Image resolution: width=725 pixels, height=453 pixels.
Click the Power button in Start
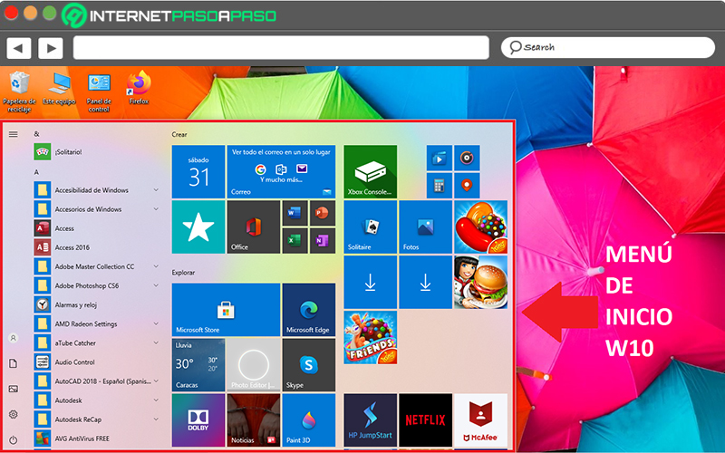click(x=14, y=440)
